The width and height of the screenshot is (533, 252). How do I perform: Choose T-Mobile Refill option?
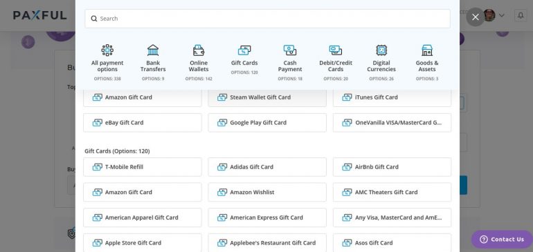click(143, 167)
